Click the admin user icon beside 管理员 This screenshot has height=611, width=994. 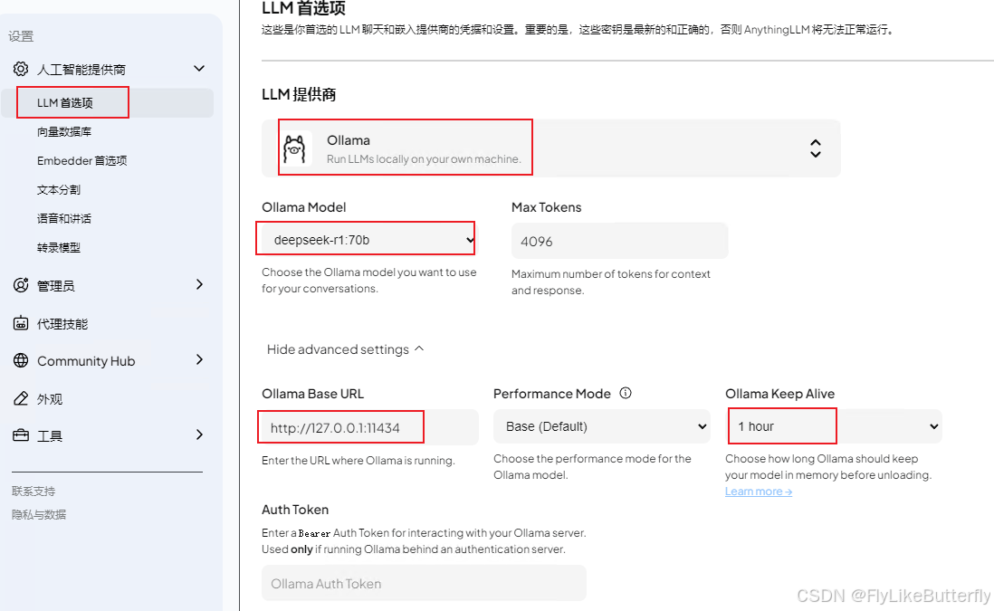point(21,285)
